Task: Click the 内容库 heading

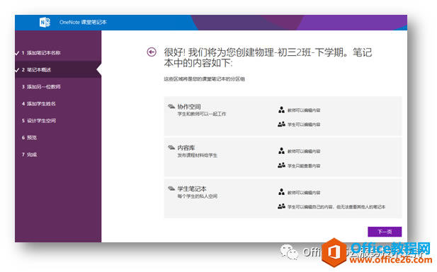Action: [186, 148]
